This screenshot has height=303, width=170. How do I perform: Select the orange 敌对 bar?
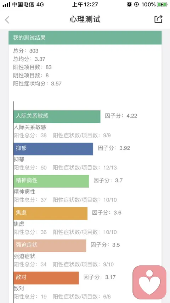46,278
